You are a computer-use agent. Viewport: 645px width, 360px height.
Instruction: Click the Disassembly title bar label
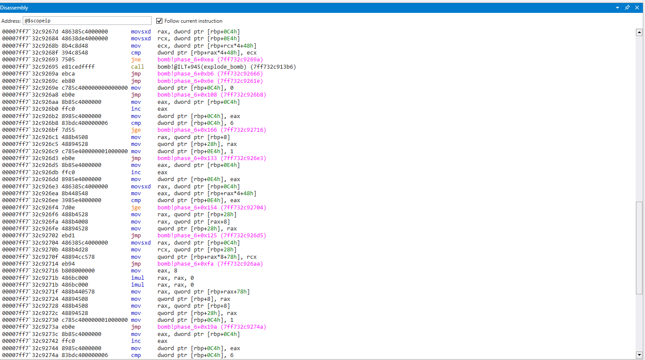14,8
